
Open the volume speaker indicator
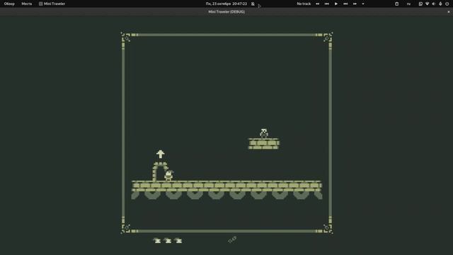pos(434,4)
